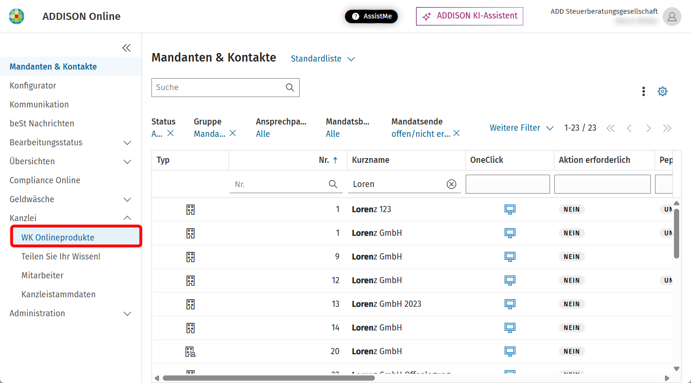691x383 pixels.
Task: Launch OneClick for row Nr. 9
Action: pos(510,257)
